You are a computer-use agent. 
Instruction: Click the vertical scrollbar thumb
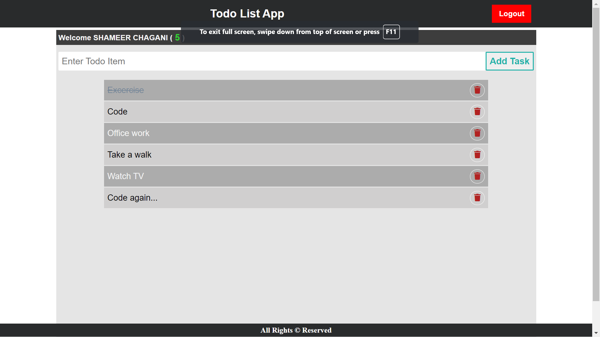[596, 154]
